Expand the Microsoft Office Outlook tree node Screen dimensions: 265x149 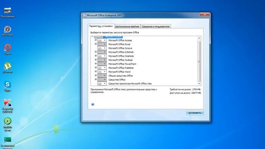click(x=96, y=60)
